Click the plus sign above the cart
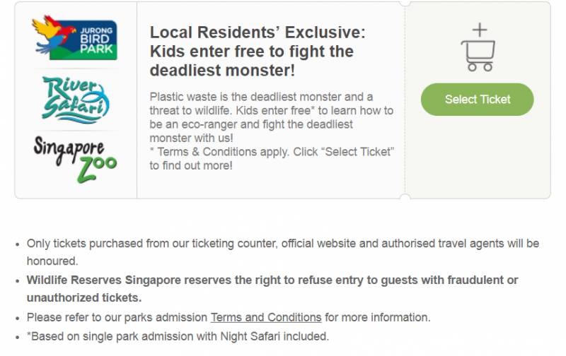Image resolution: width=566 pixels, height=356 pixels. [x=479, y=30]
